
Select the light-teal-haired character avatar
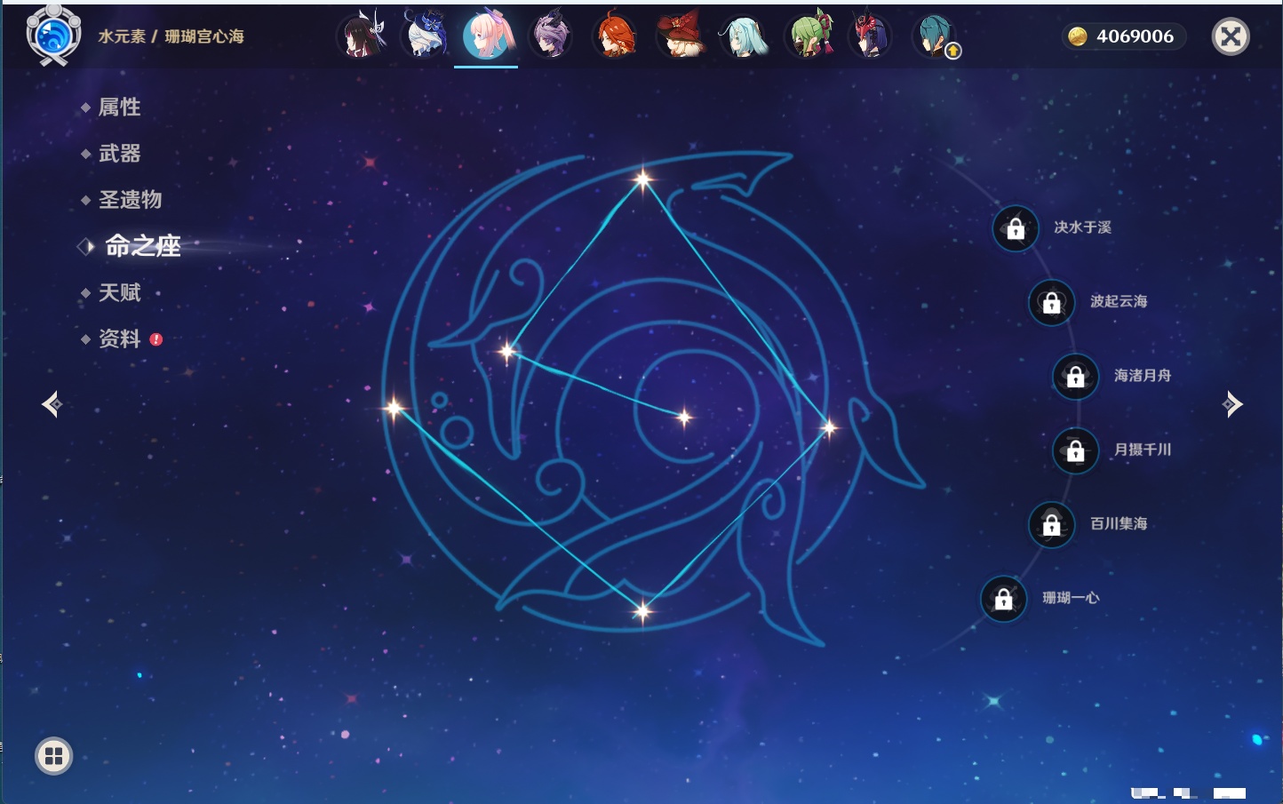point(744,36)
